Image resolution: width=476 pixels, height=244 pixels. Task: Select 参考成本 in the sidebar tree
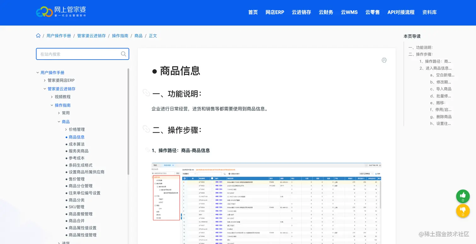(x=76, y=158)
